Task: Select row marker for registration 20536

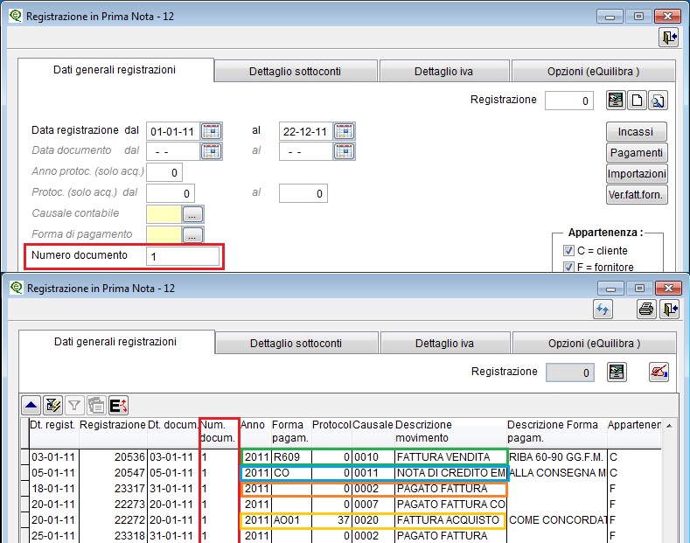Action: (x=24, y=456)
